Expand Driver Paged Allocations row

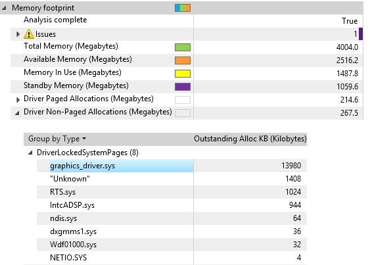(x=18, y=100)
